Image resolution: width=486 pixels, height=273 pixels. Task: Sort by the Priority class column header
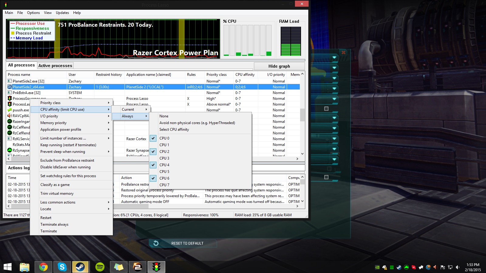[x=219, y=75]
